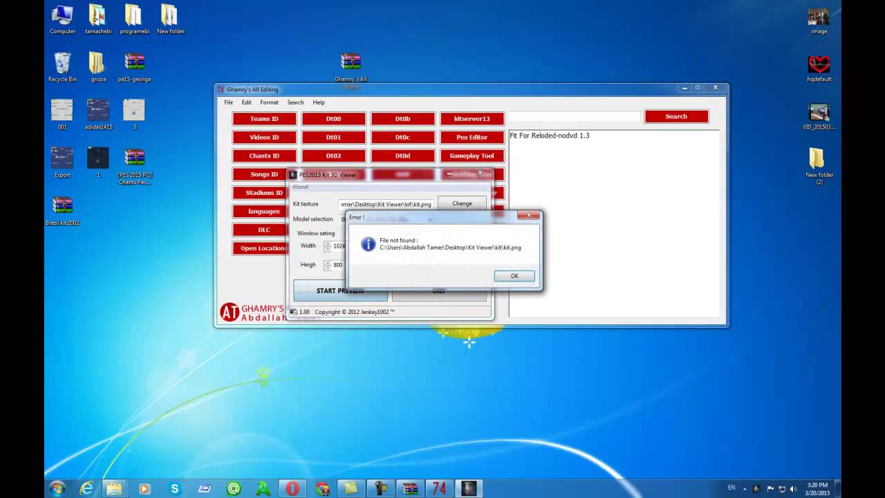
Task: Open the Windows Start button
Action: pyautogui.click(x=57, y=488)
